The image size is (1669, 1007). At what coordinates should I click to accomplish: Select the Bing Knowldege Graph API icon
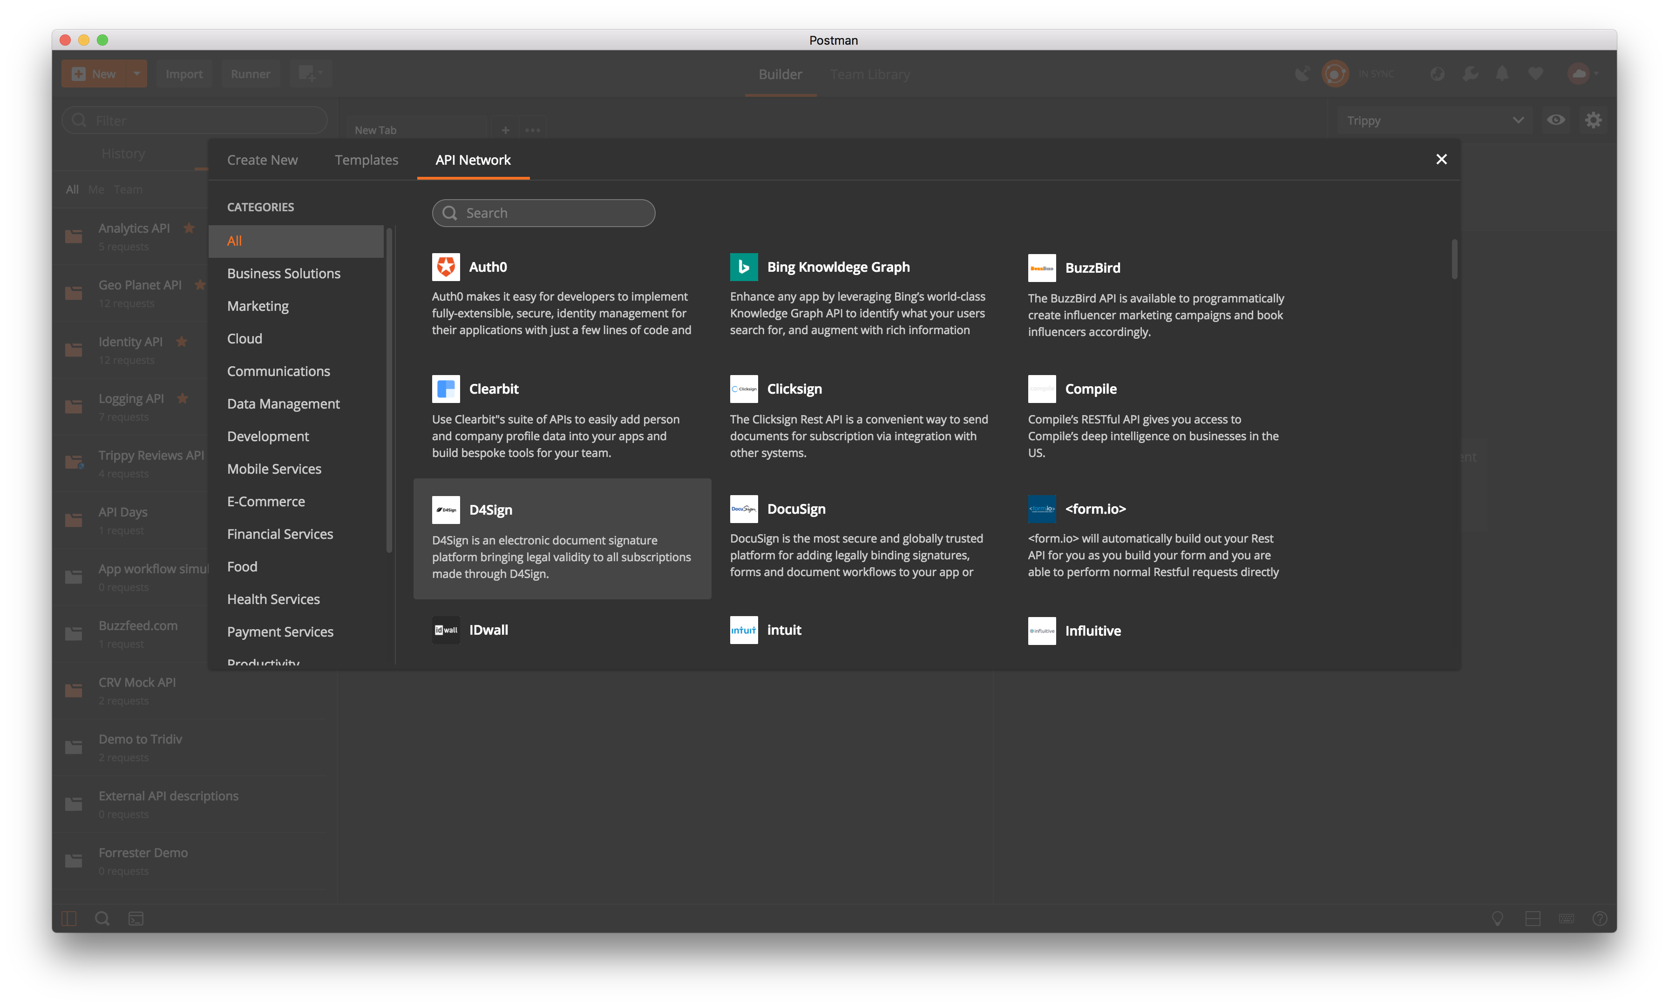(744, 267)
